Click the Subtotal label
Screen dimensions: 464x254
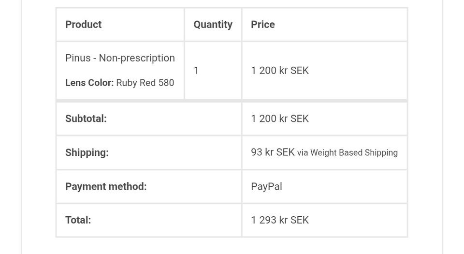[x=86, y=119]
